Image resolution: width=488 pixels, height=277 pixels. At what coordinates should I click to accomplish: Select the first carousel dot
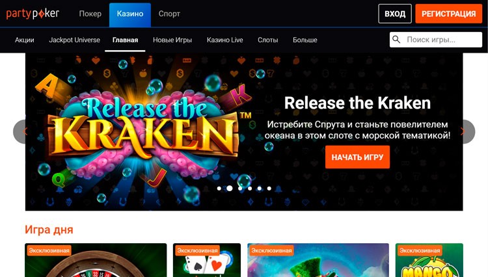coord(219,189)
